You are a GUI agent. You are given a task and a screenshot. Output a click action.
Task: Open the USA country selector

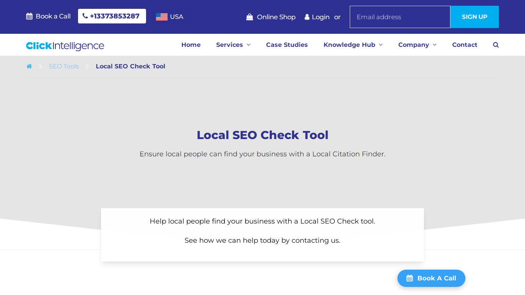coord(169,17)
